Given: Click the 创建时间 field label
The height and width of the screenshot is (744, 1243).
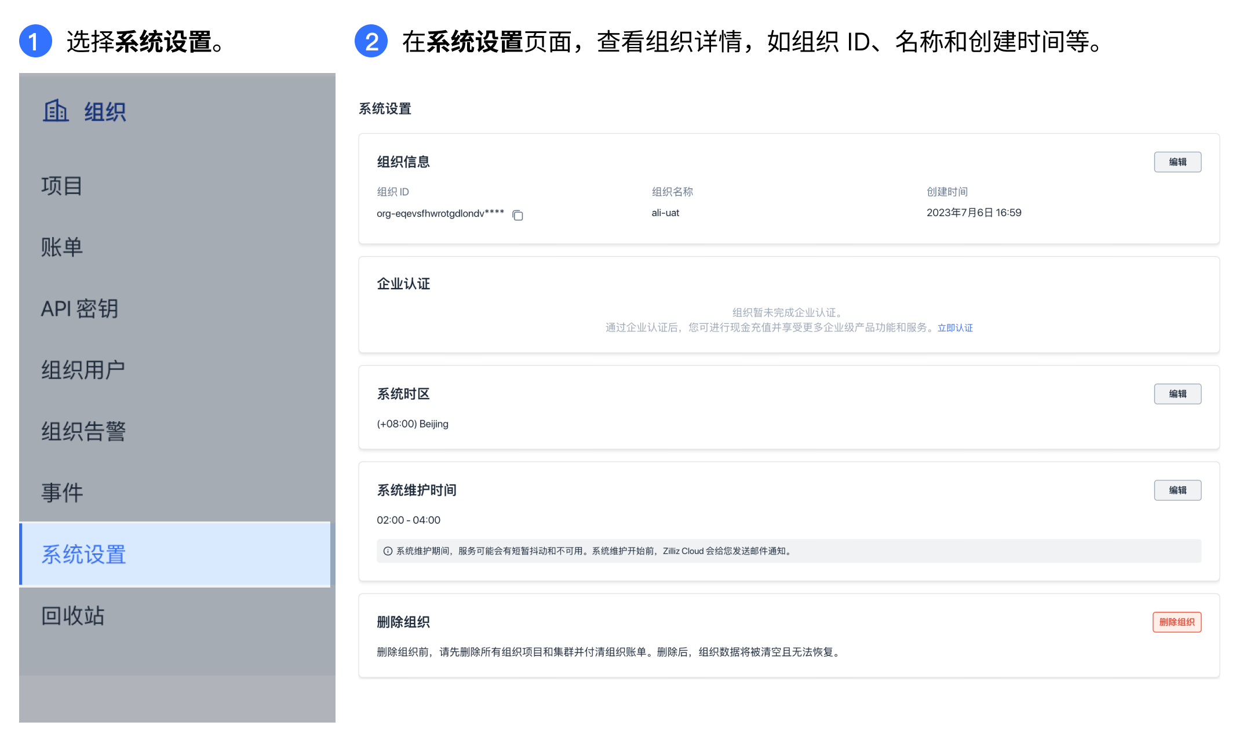Looking at the screenshot, I should [947, 192].
